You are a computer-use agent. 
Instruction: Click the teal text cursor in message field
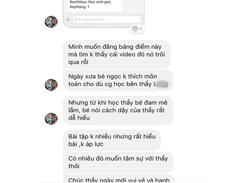pos(75,19)
